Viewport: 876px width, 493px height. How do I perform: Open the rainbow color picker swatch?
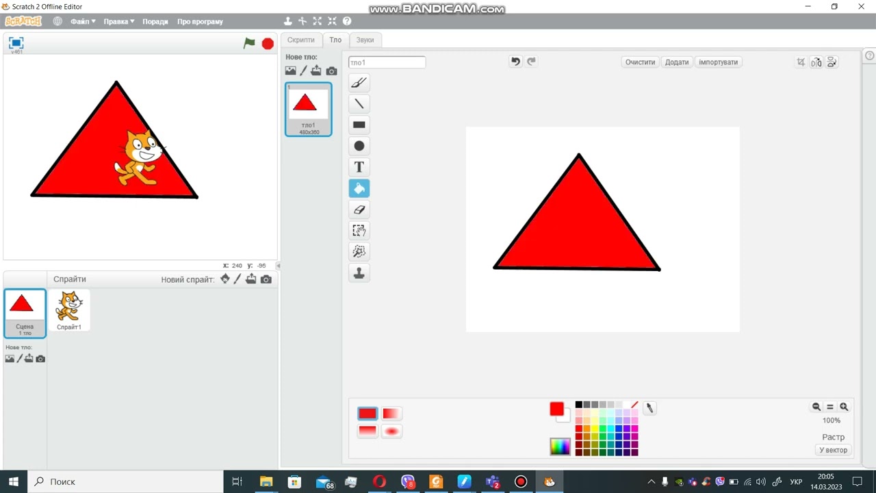pyautogui.click(x=560, y=446)
